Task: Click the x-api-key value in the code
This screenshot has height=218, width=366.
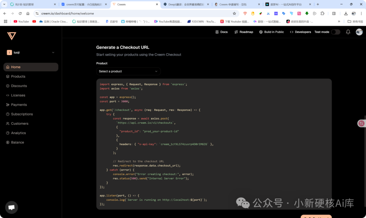Action: tap(184, 144)
